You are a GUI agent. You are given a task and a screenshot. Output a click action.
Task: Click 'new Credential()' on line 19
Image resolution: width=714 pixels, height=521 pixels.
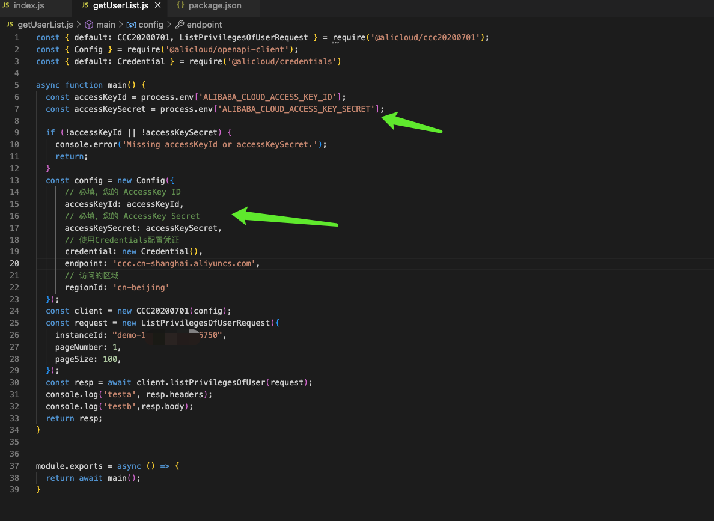point(160,251)
